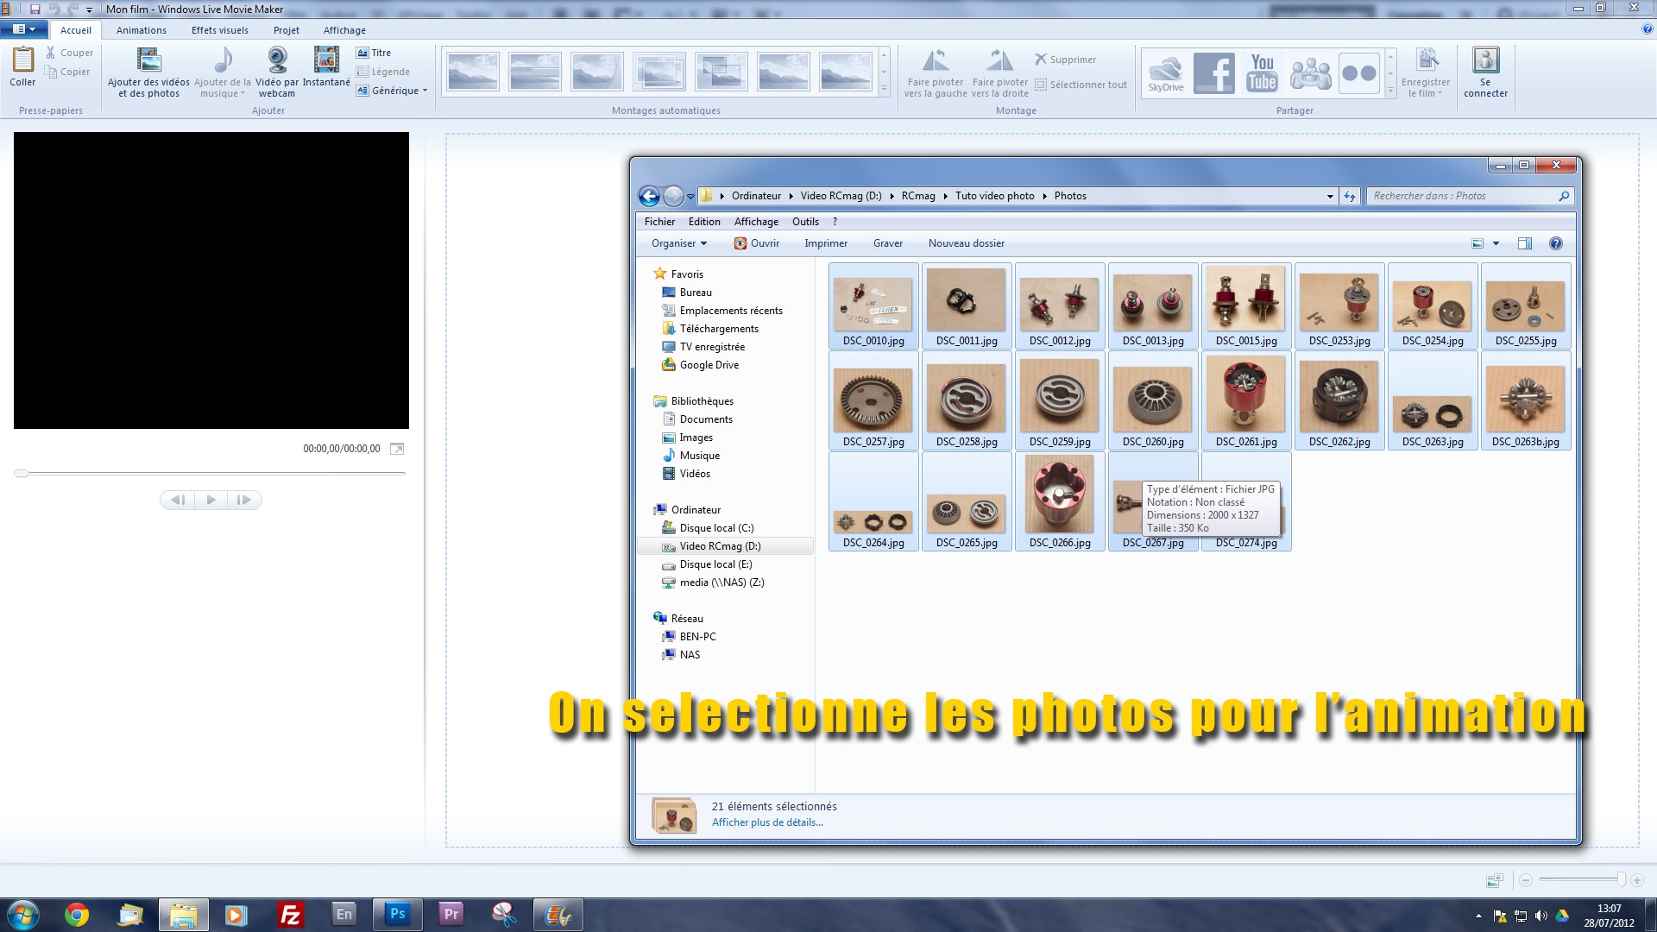Click the zoom slider at bottom right
The height and width of the screenshot is (932, 1657).
click(1583, 879)
